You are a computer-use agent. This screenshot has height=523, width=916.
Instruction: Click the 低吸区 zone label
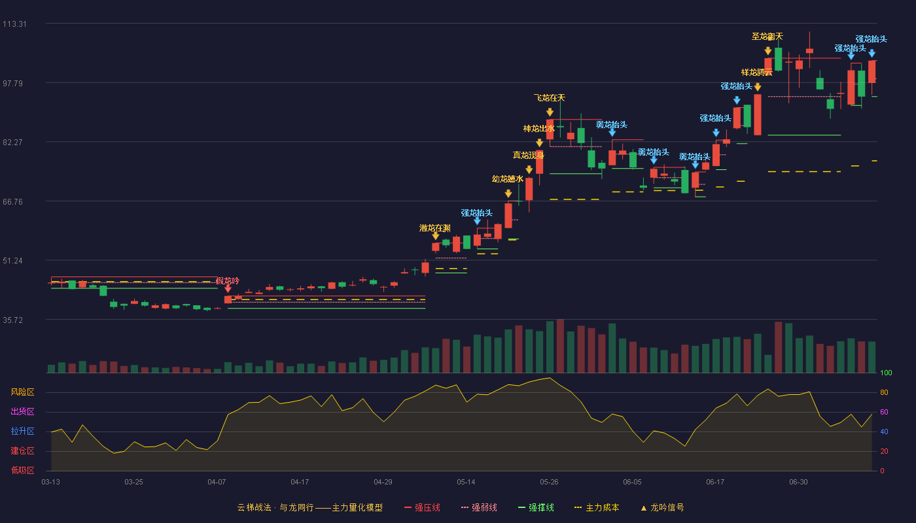click(x=23, y=470)
